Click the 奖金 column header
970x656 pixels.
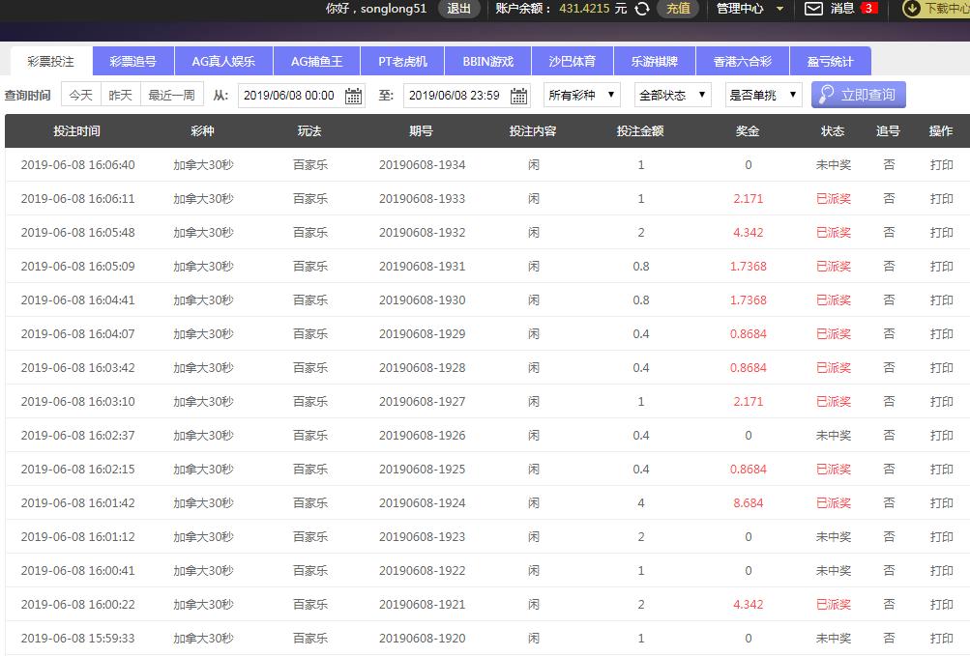click(748, 131)
